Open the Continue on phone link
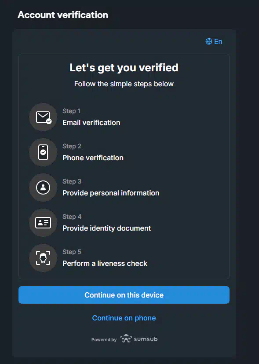 click(x=124, y=318)
